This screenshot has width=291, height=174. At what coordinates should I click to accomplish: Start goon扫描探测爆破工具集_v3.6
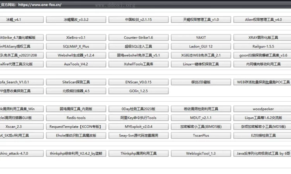[x=262, y=55]
